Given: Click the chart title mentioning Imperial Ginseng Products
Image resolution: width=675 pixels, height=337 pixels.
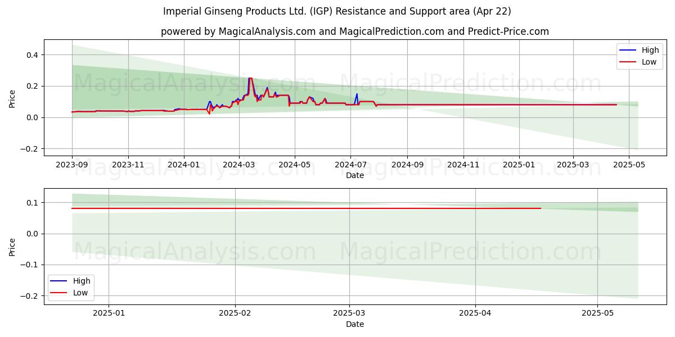Looking at the screenshot, I should click(337, 11).
